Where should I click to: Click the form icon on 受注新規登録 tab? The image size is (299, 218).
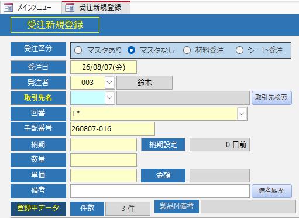pyautogui.click(x=70, y=8)
